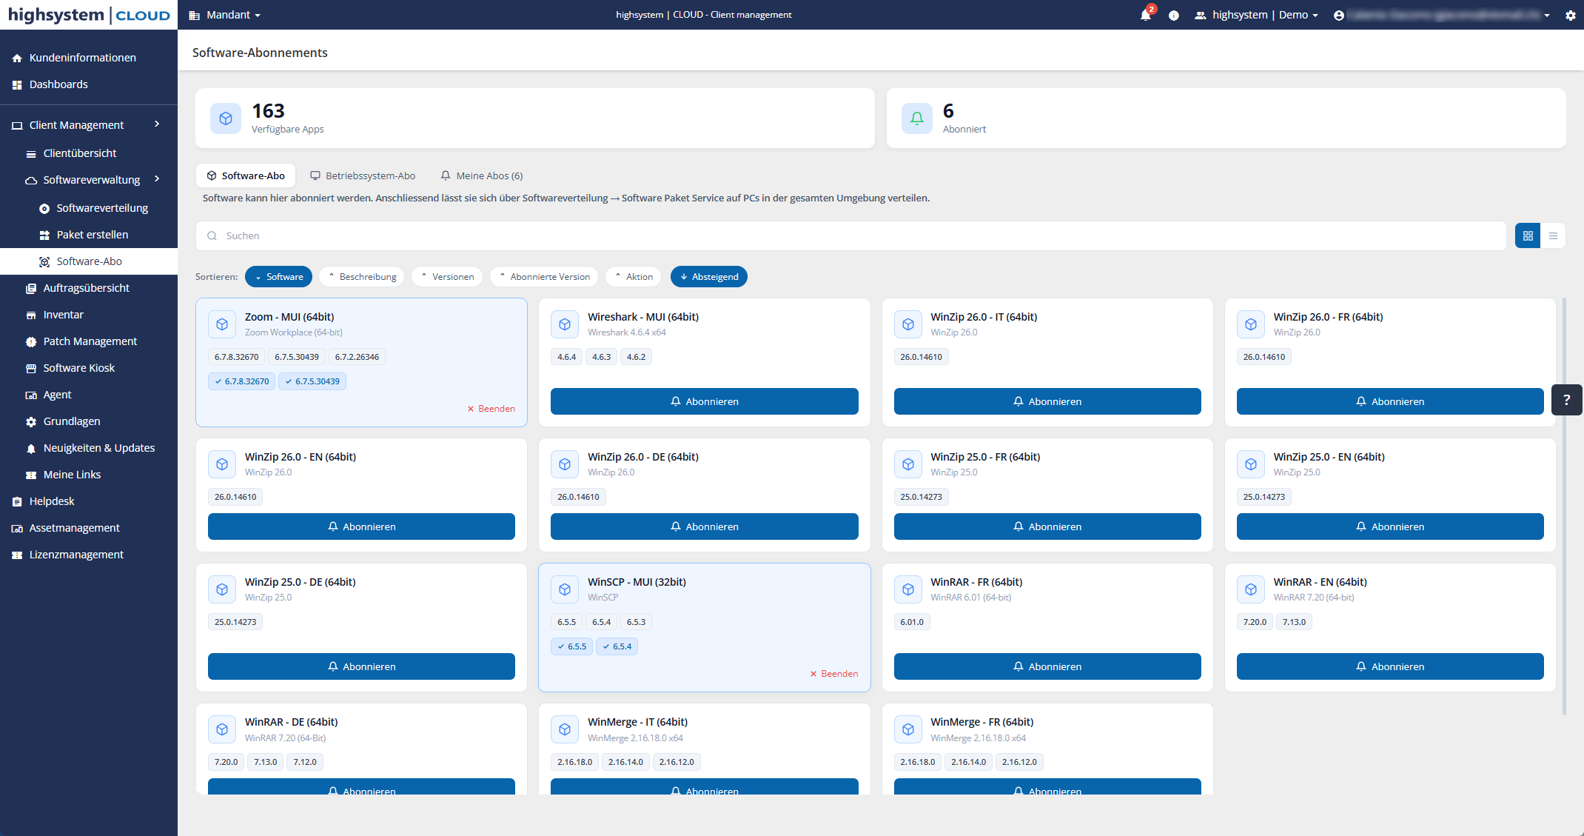Switch to list view layout

click(x=1553, y=235)
